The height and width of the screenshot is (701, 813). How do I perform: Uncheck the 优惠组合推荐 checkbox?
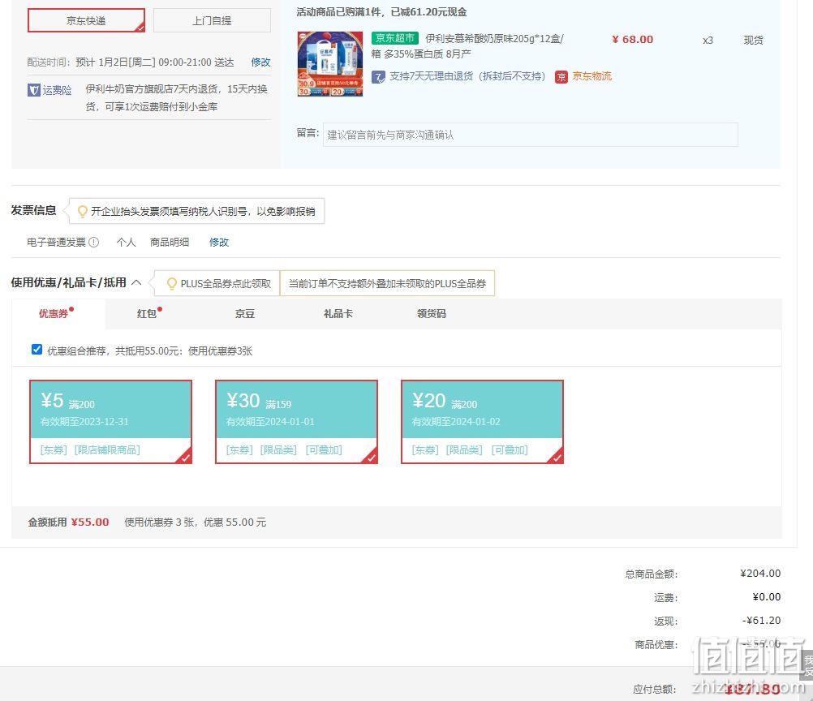[x=37, y=350]
